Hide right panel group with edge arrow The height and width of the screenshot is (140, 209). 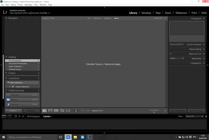pos(208,65)
